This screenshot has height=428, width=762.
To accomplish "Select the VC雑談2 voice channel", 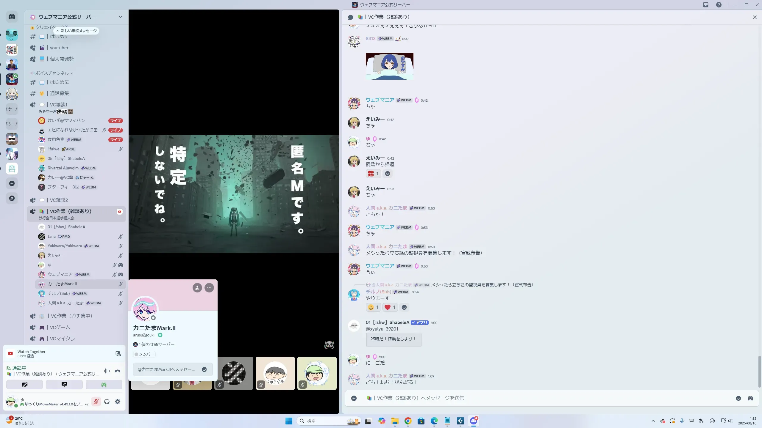I will click(59, 200).
